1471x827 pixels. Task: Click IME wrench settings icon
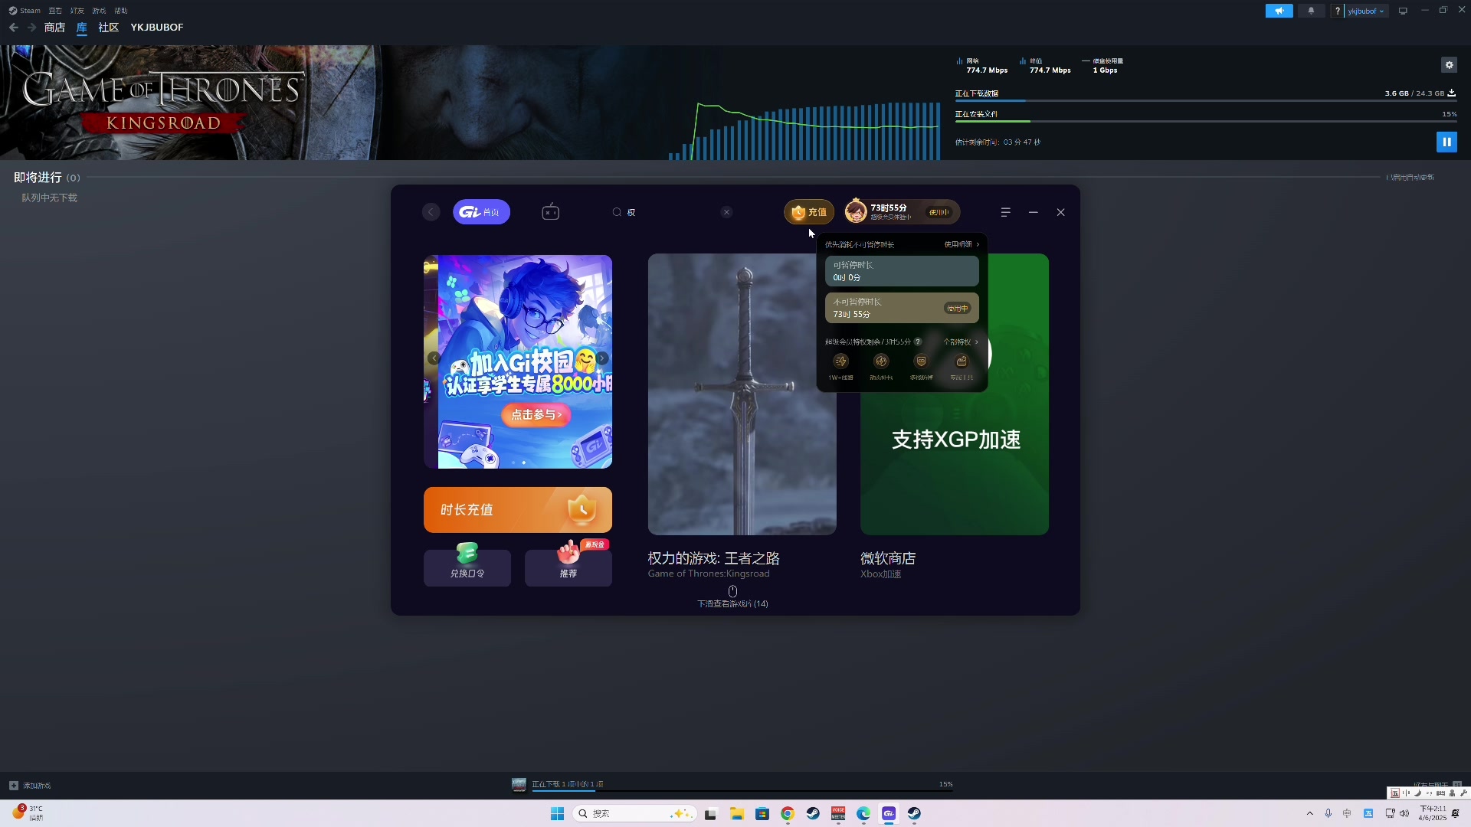(x=1463, y=793)
